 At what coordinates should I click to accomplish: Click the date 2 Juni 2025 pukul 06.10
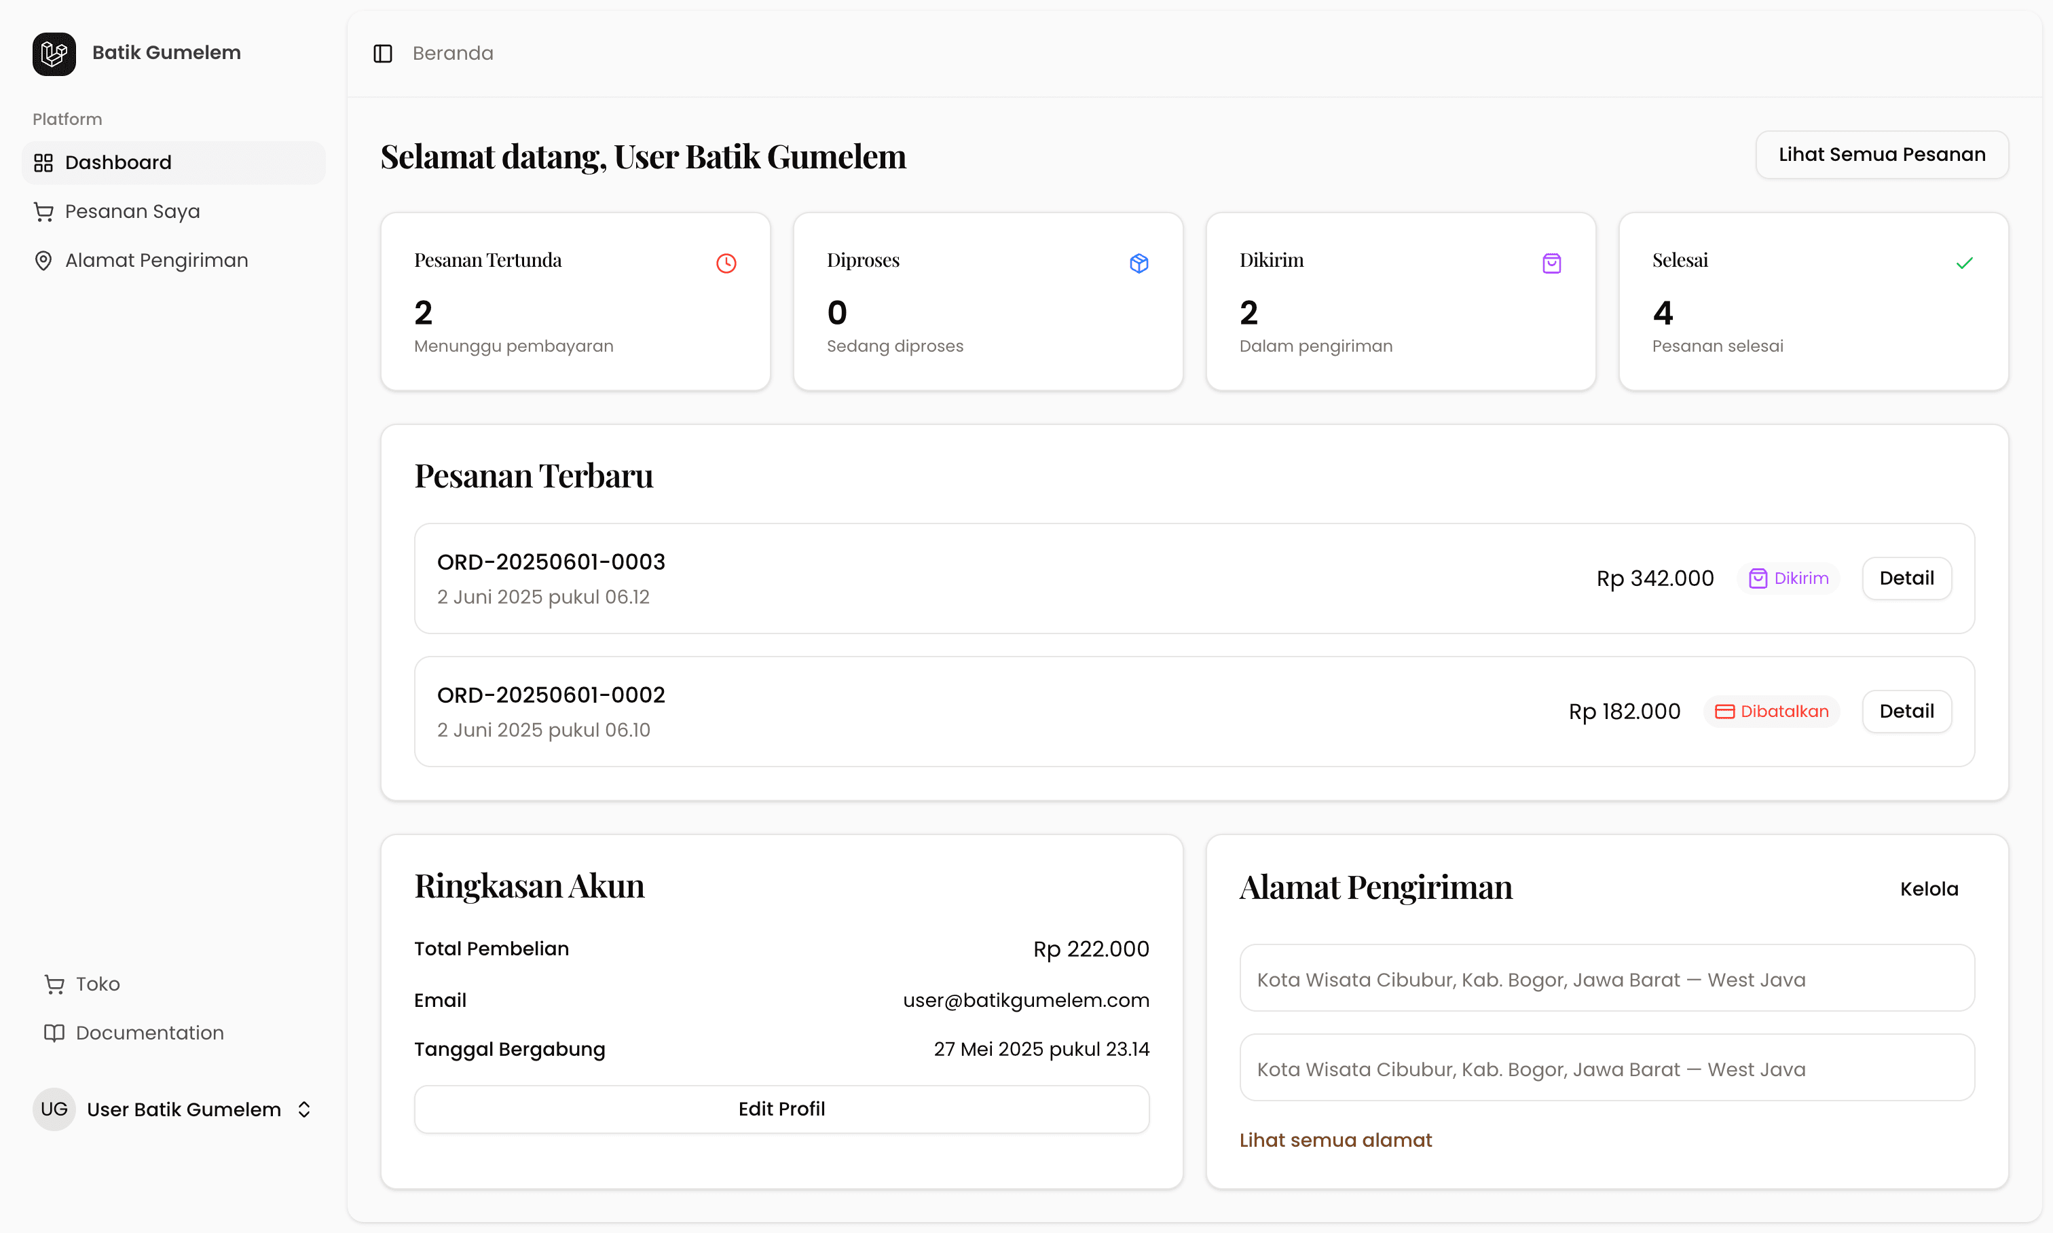pos(543,731)
